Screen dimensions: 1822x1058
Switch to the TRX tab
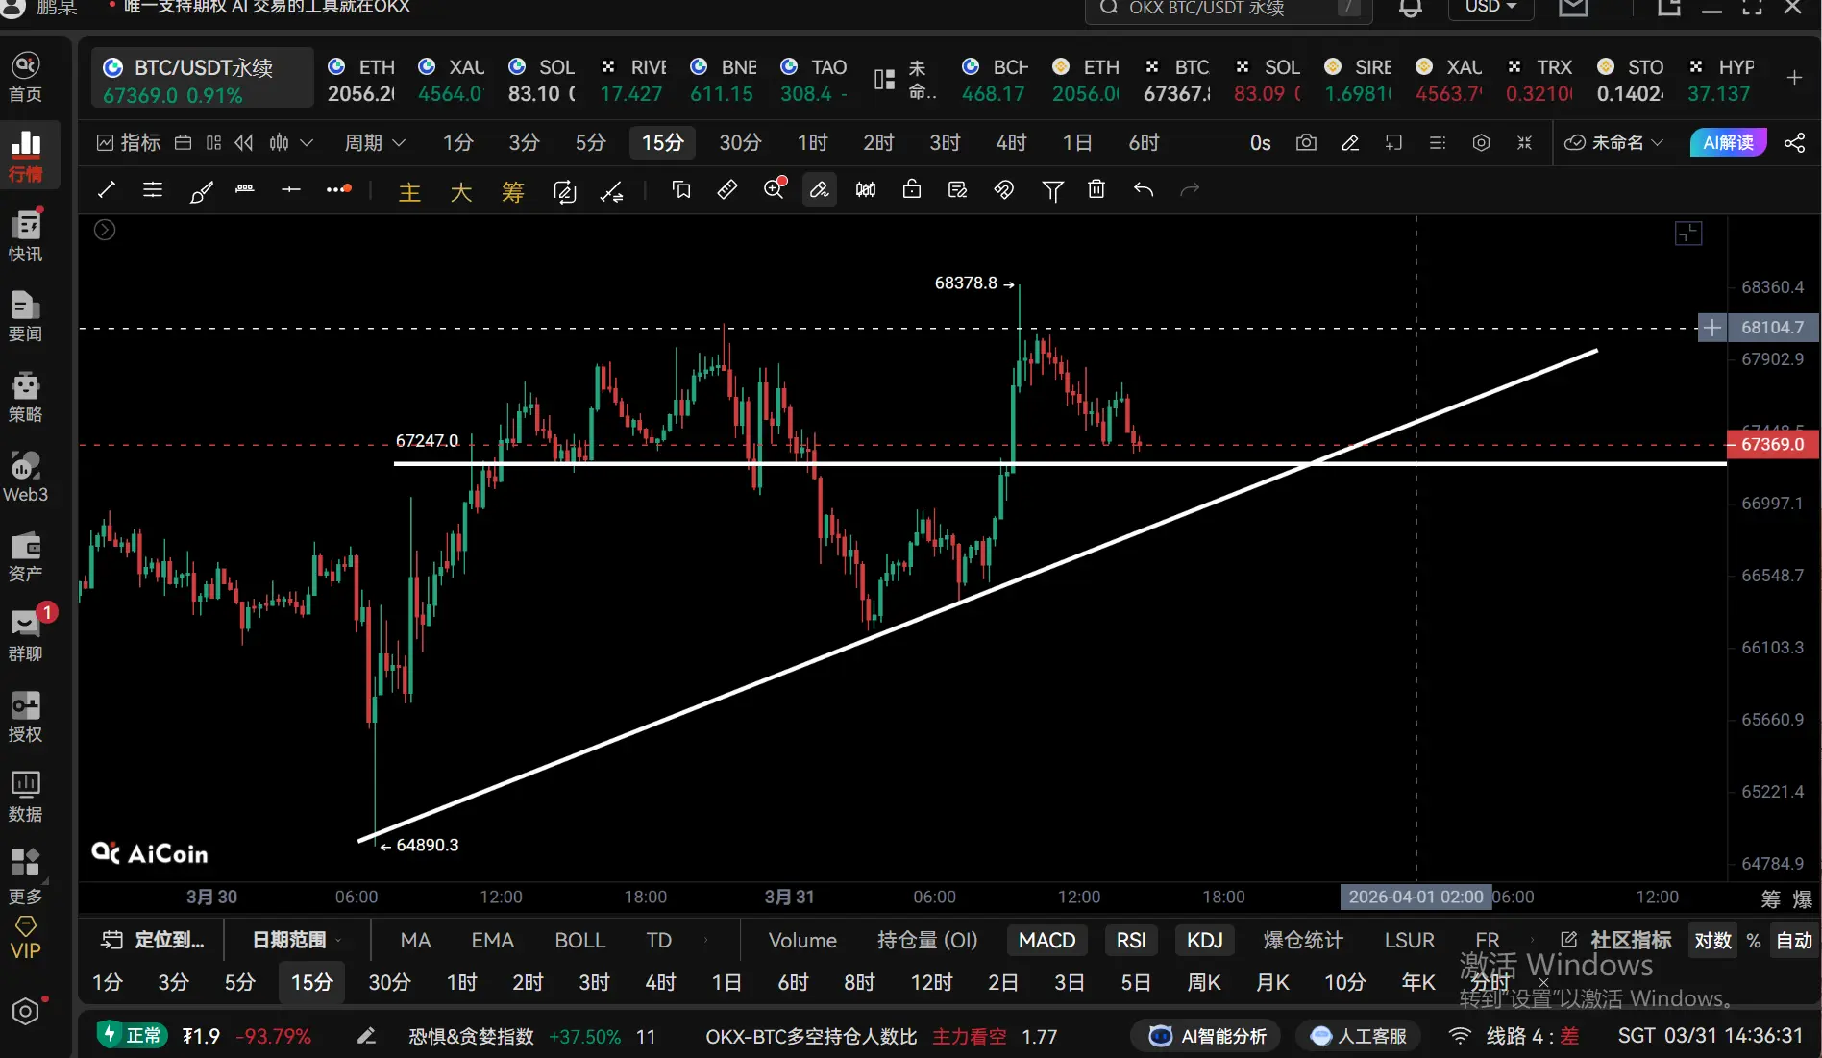1539,80
